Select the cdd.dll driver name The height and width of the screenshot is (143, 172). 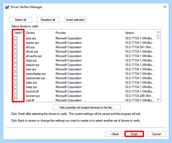30,100
